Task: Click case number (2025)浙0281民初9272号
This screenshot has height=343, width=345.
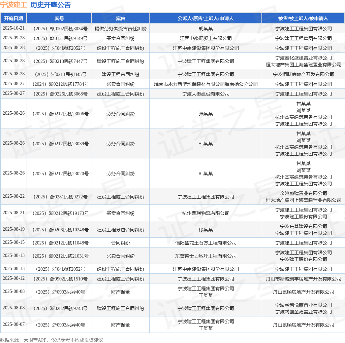Action: (59, 197)
